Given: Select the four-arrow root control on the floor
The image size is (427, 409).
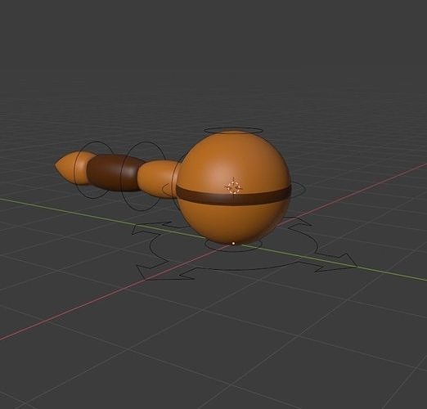Looking at the screenshot, I should coord(244,248).
